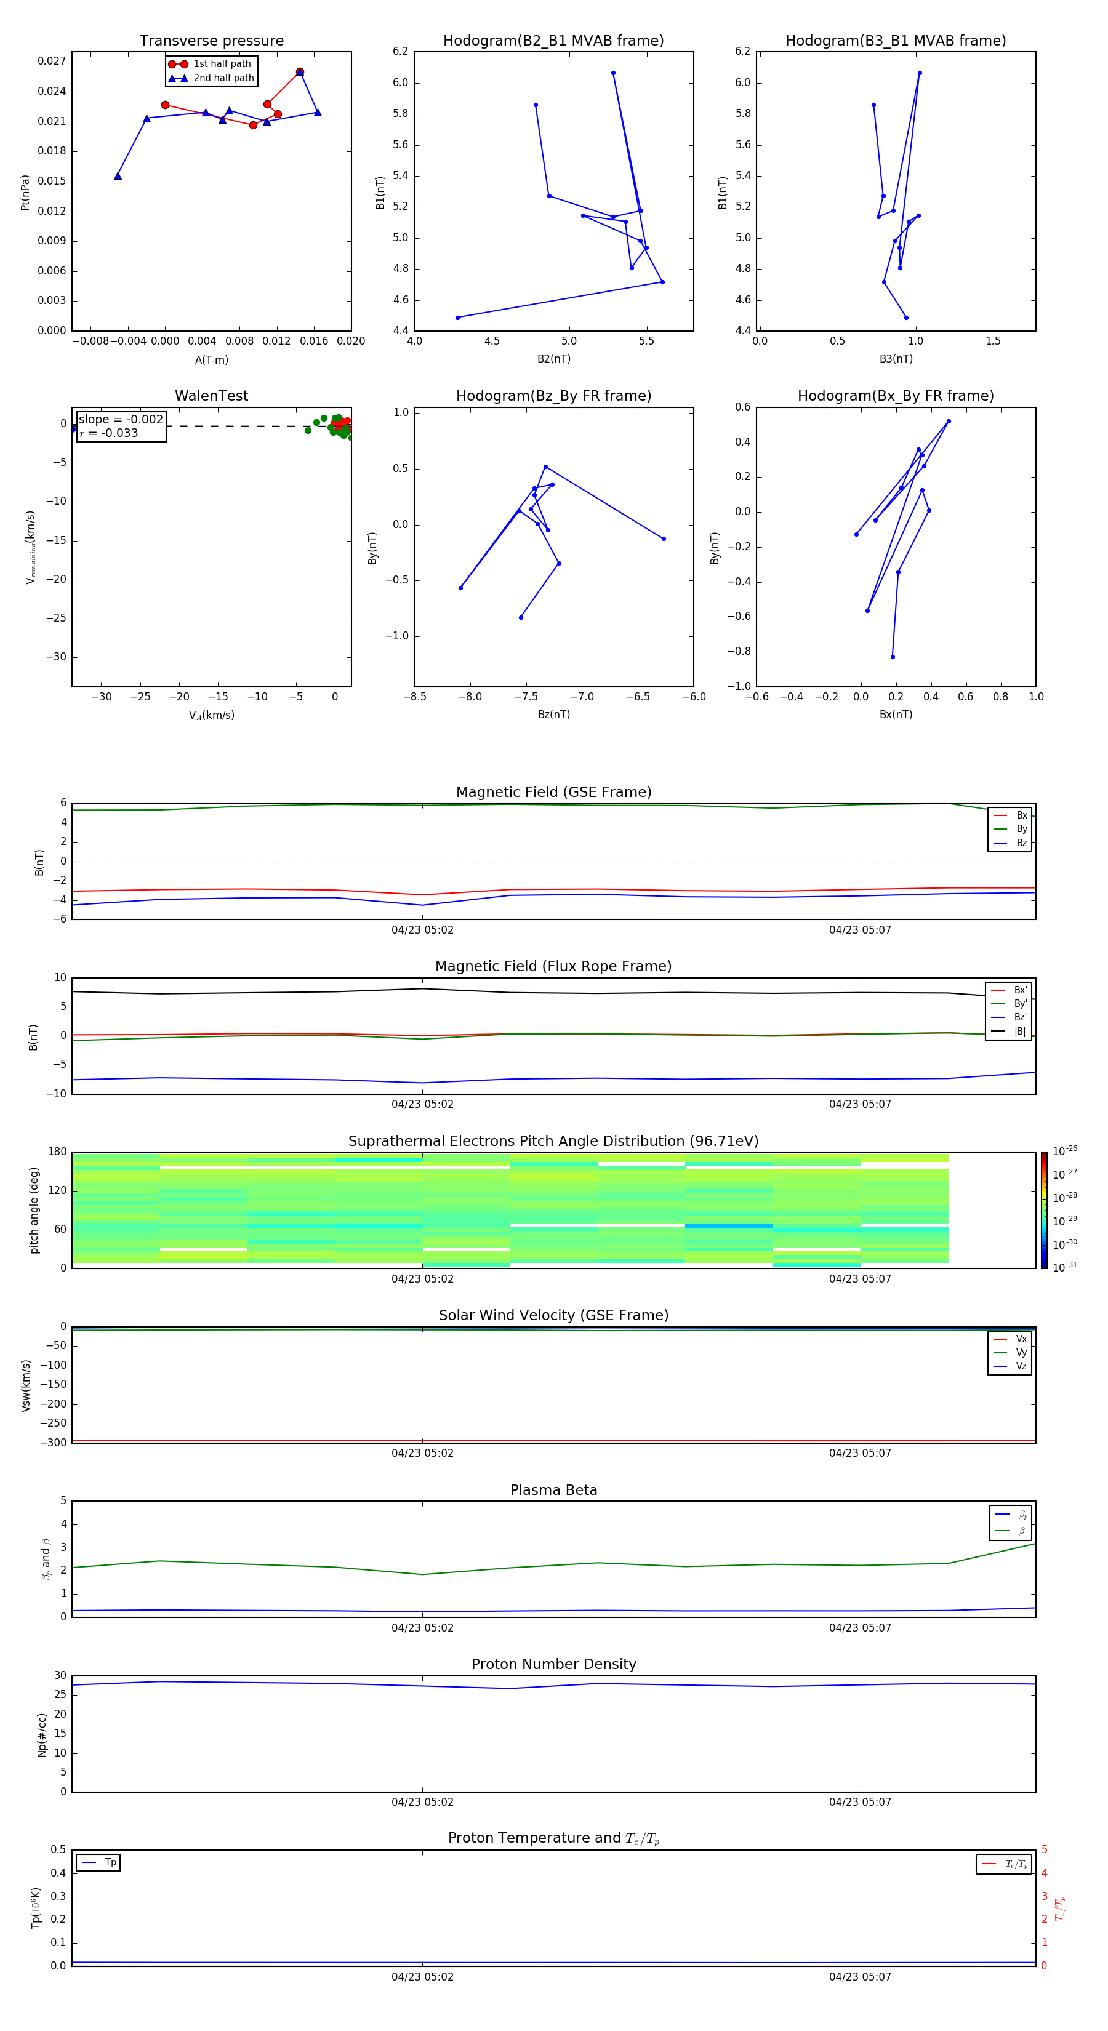The image size is (1108, 2031).
Task: Click the '0.027' tick on Transverse pressure axis
Action: [51, 62]
